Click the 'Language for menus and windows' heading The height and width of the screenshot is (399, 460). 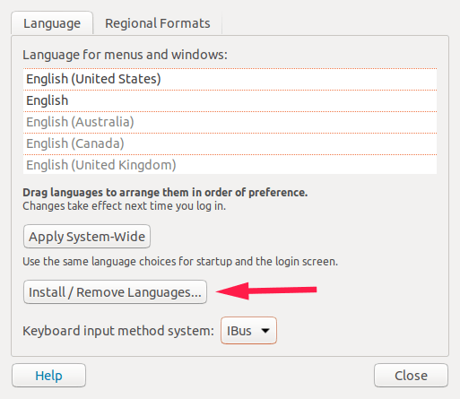pyautogui.click(x=125, y=55)
